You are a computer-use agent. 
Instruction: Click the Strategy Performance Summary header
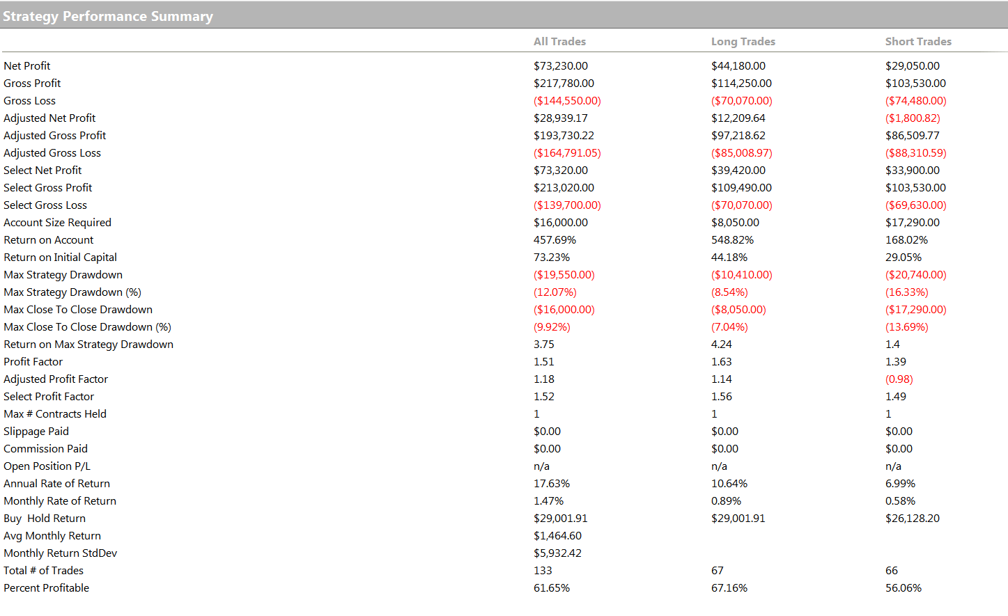tap(108, 16)
